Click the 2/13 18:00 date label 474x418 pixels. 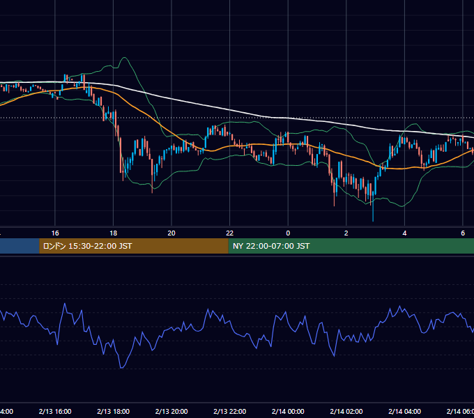point(113,411)
